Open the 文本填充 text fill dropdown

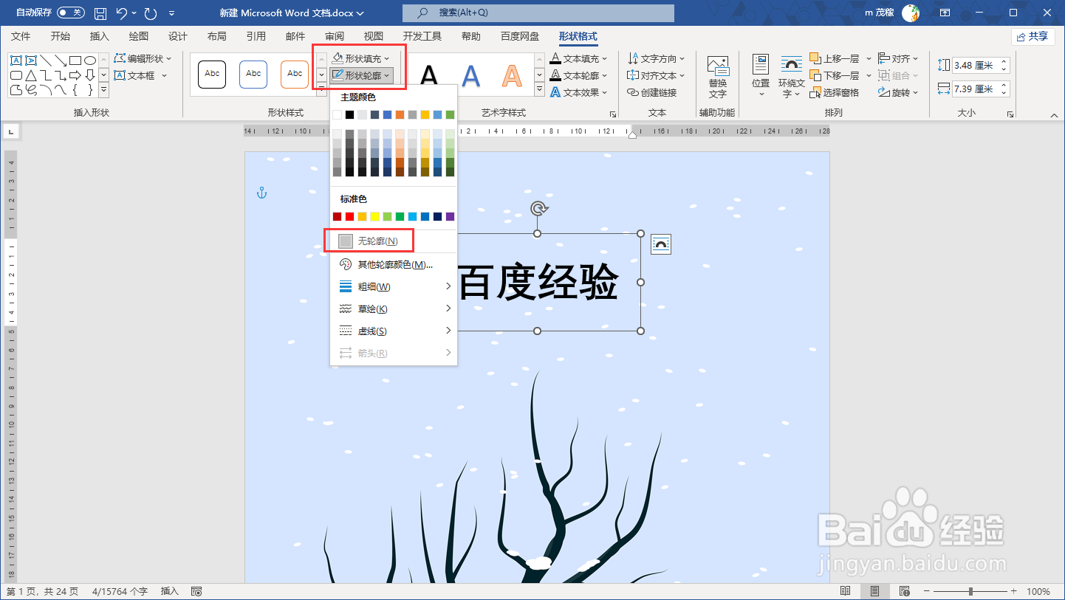point(579,58)
